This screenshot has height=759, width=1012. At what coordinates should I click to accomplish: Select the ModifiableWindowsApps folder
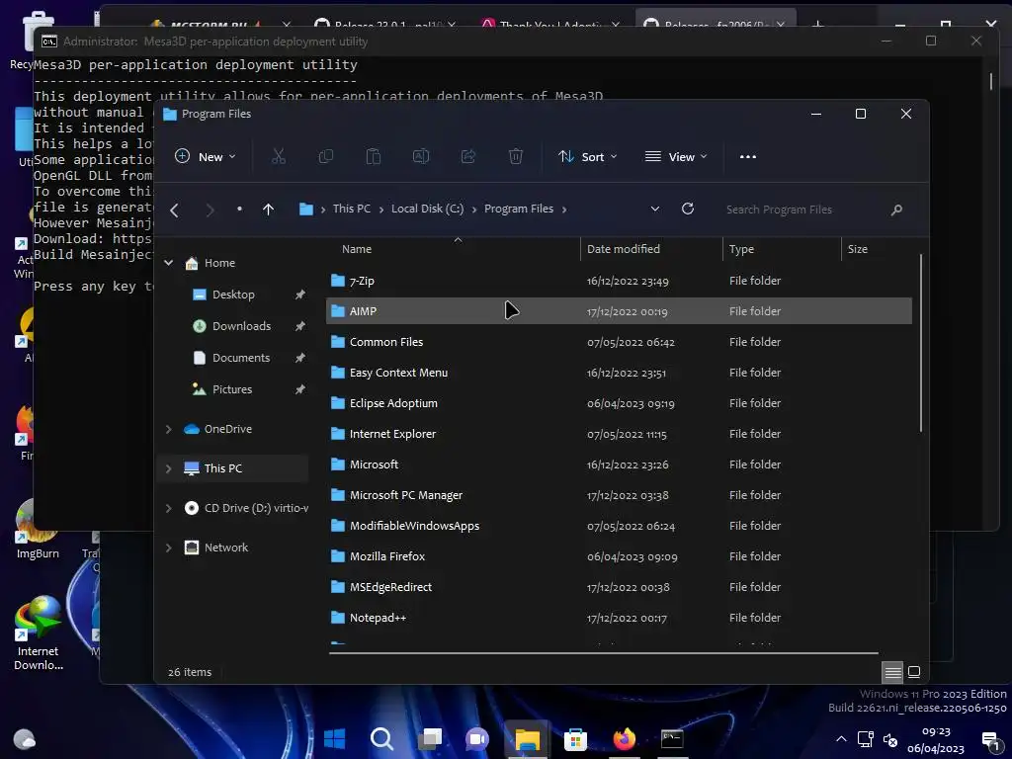point(619,526)
